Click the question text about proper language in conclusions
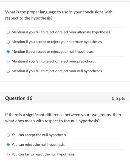 59,15
